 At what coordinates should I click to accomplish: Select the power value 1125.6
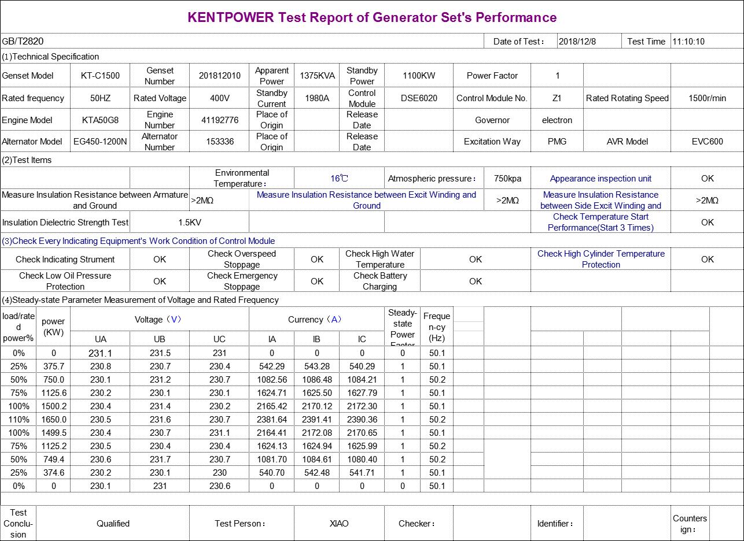(x=53, y=393)
